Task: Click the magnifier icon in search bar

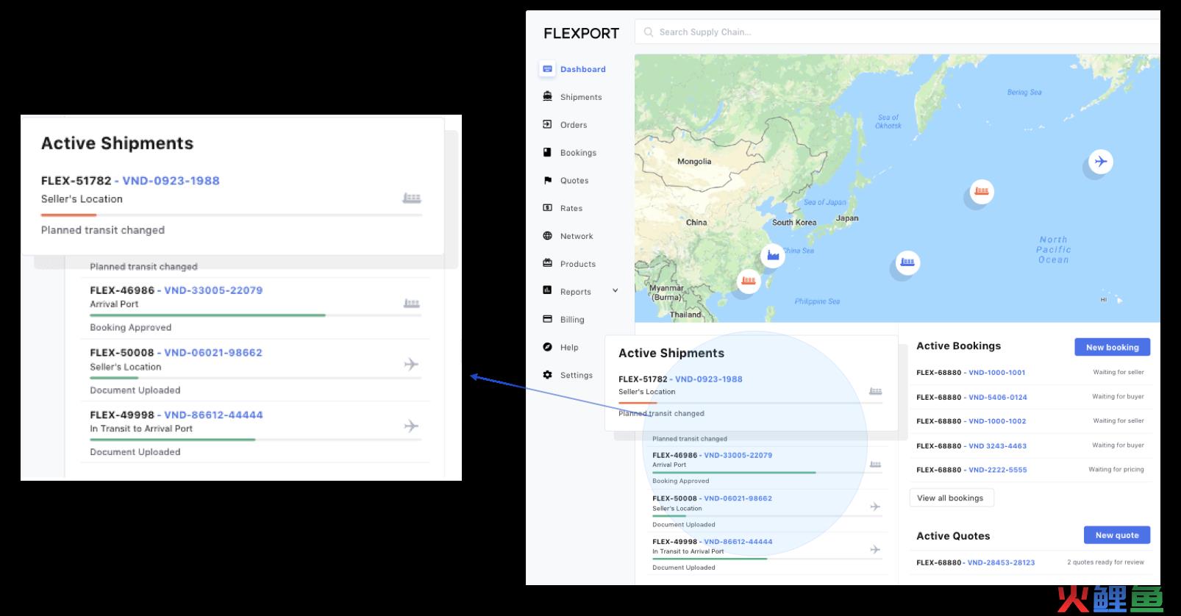Action: click(x=648, y=32)
